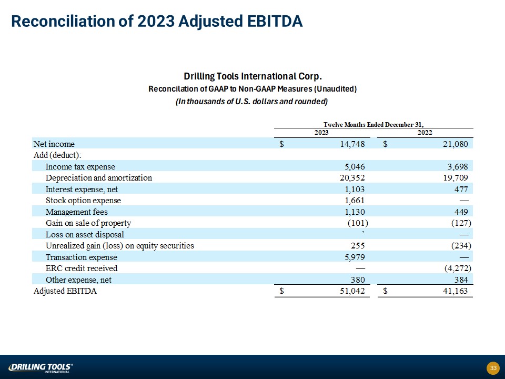Select the 2022 column header
505x379 pixels.
tap(425, 133)
